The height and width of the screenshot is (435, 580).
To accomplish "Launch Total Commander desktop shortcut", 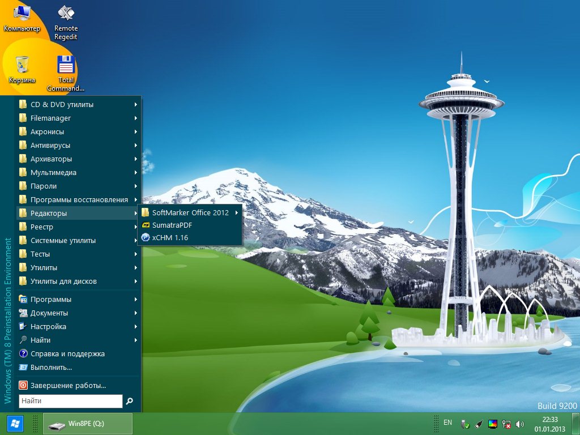I will (66, 64).
